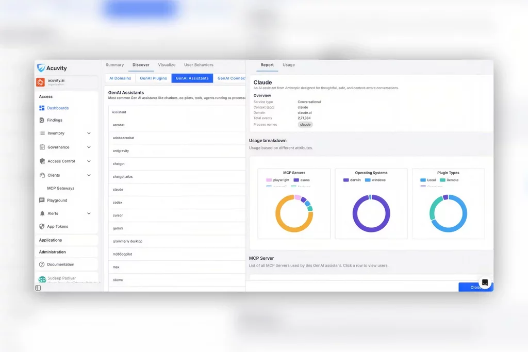528x352 pixels.
Task: Toggle the sidebar collapse icon
Action: [38, 288]
